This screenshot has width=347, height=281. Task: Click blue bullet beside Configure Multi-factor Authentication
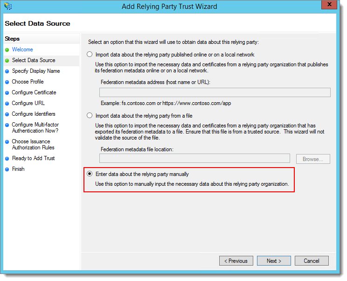[x=7, y=125]
